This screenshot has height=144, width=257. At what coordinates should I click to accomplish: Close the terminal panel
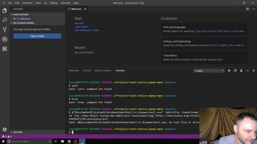pos(253,71)
